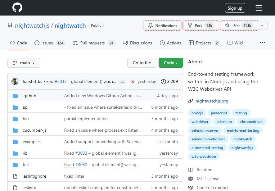This screenshot has width=275, height=191.
Task: Click the .eslintignore file icon
Action: pyautogui.click(x=15, y=176)
